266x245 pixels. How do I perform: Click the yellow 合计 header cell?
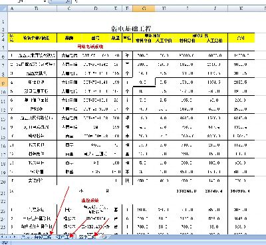pos(241,38)
